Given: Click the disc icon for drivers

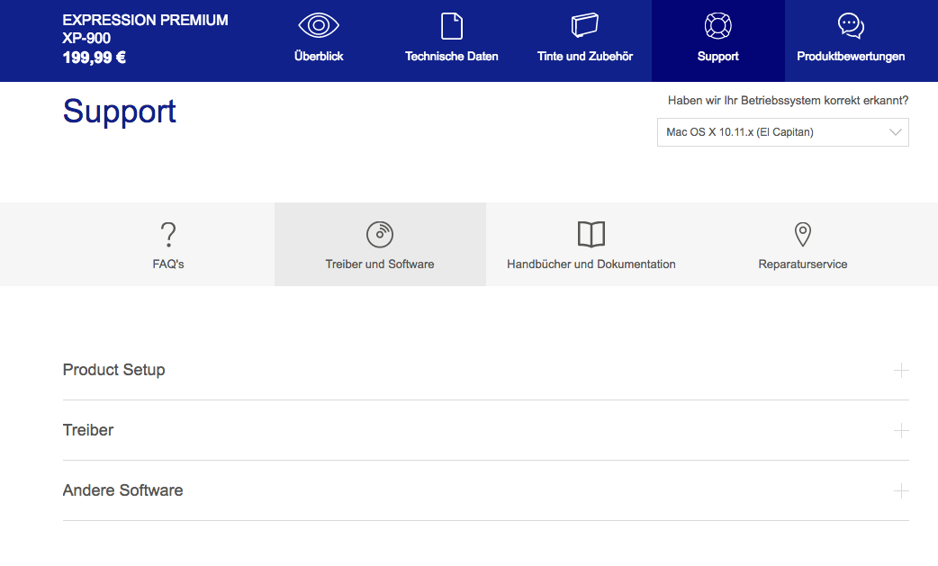Looking at the screenshot, I should pos(380,234).
